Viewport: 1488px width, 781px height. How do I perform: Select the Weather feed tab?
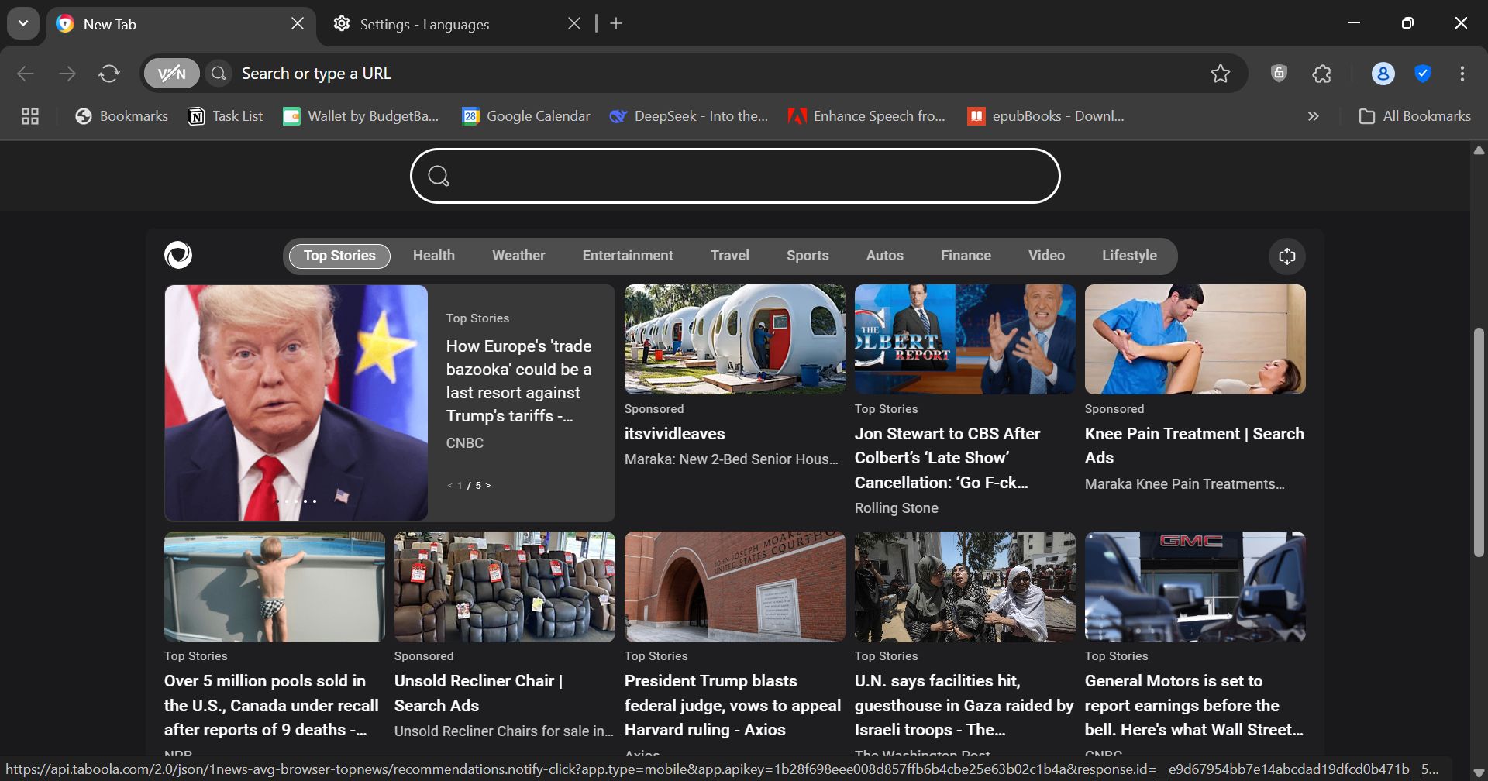click(x=518, y=256)
